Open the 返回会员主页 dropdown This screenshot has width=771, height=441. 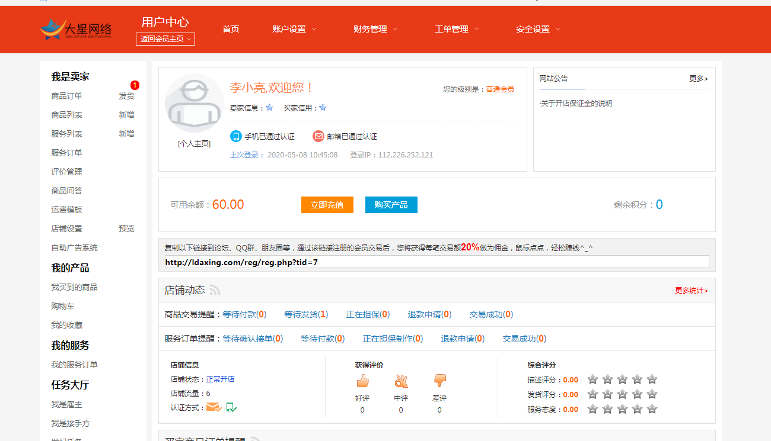tap(165, 39)
